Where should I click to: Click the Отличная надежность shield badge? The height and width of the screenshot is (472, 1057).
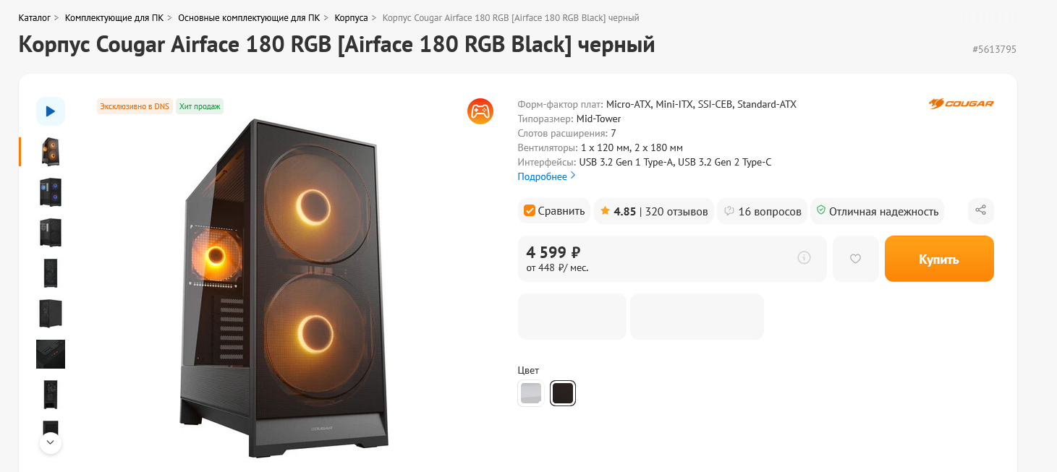877,211
